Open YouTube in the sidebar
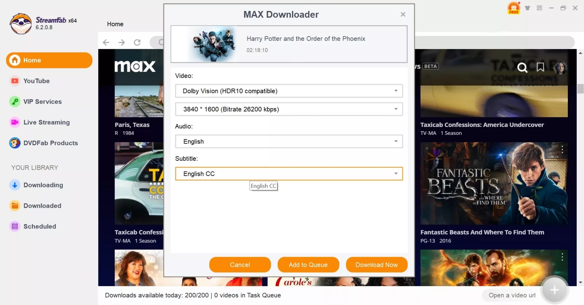The height and width of the screenshot is (305, 584). click(36, 81)
